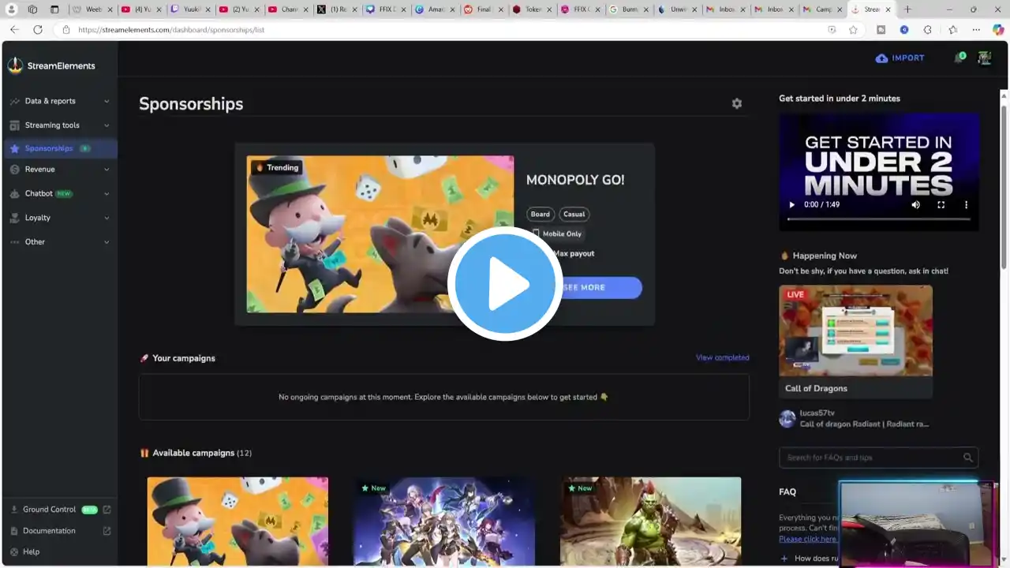Click the StreamElements rocket logo
The height and width of the screenshot is (568, 1010).
[x=15, y=65]
